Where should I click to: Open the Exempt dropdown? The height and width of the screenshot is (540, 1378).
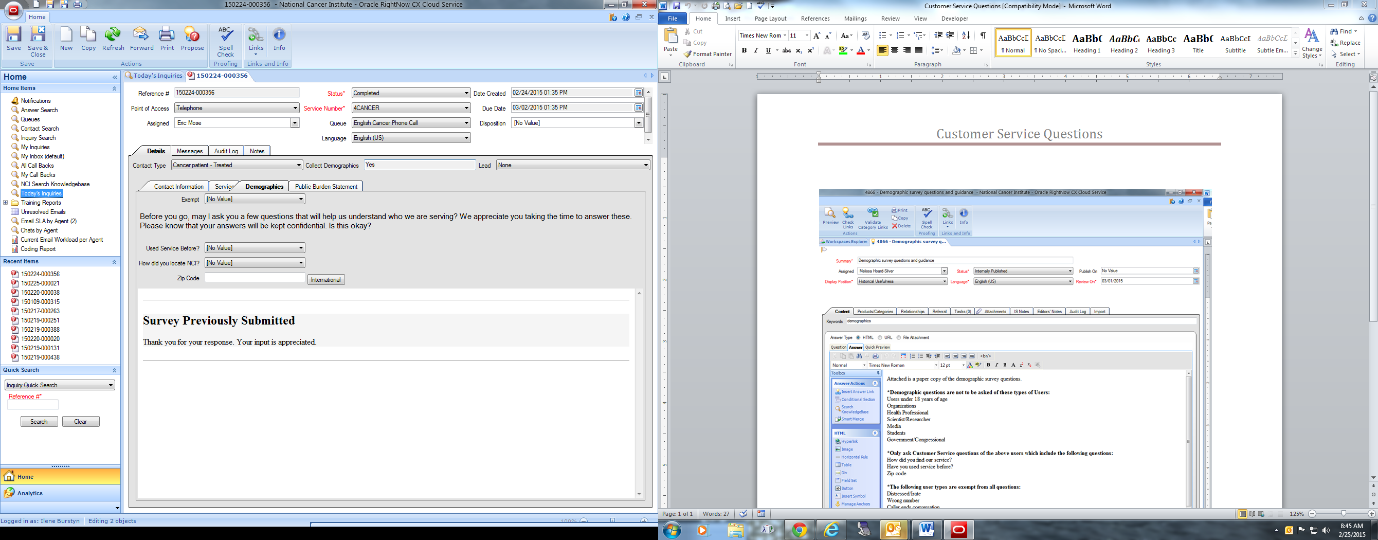[x=255, y=199]
